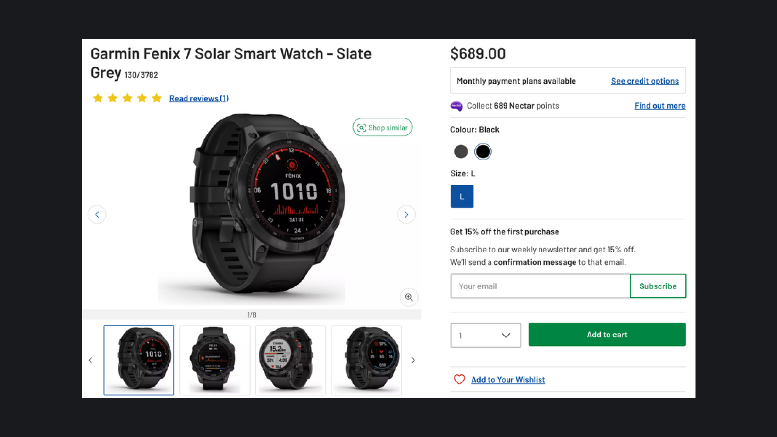Click the Shop similar camera icon button
This screenshot has width=777, height=437.
click(382, 127)
